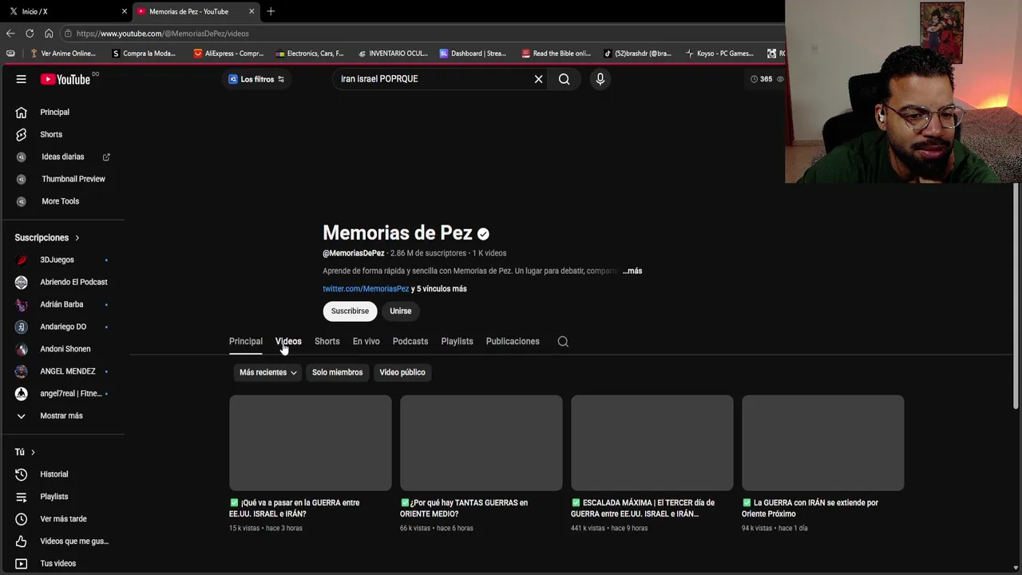The width and height of the screenshot is (1022, 575).
Task: Open Ver Anime Online bookmark
Action: coord(62,54)
